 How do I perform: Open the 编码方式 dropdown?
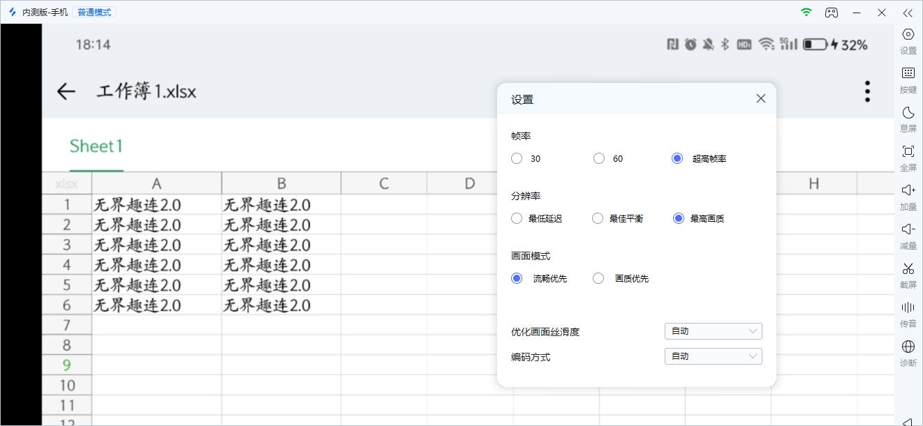[712, 356]
